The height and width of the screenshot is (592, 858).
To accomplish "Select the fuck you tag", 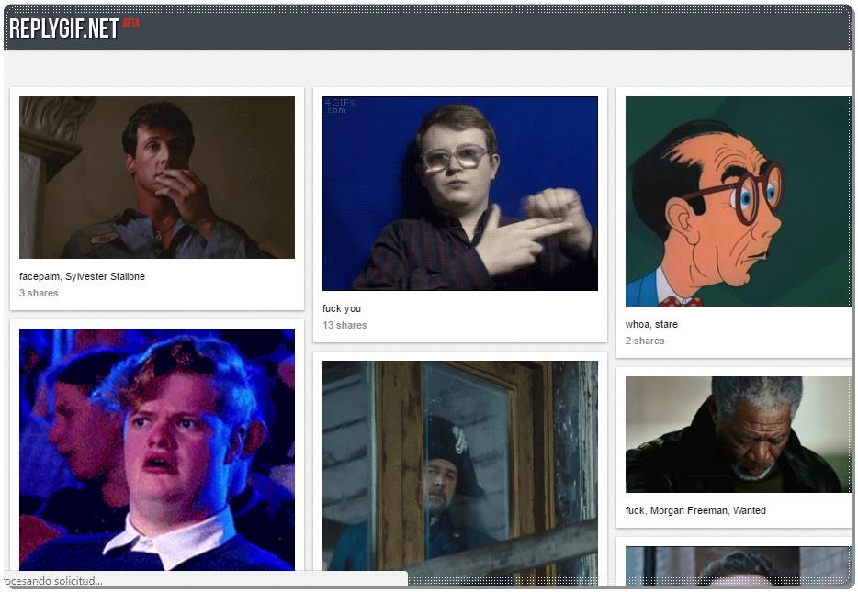I will pos(340,307).
